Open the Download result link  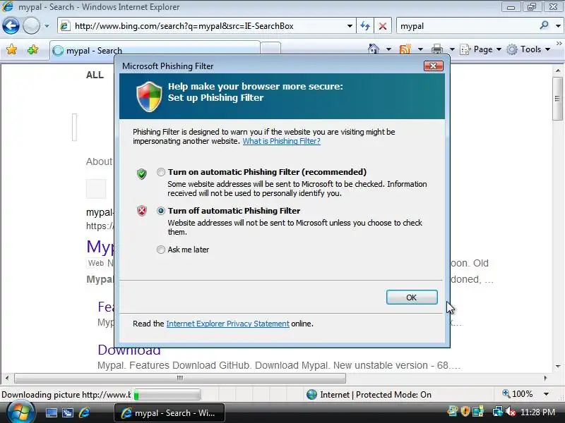click(x=129, y=350)
